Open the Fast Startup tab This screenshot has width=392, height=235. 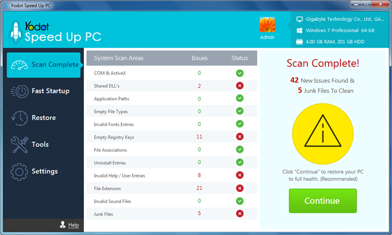50,91
